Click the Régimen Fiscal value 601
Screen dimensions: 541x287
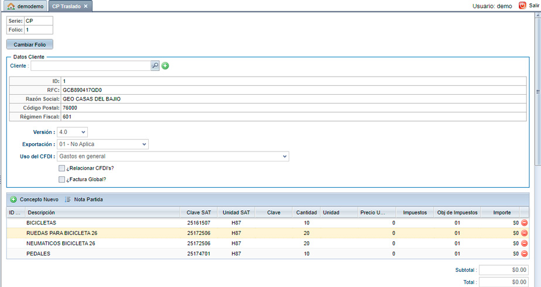click(x=67, y=117)
